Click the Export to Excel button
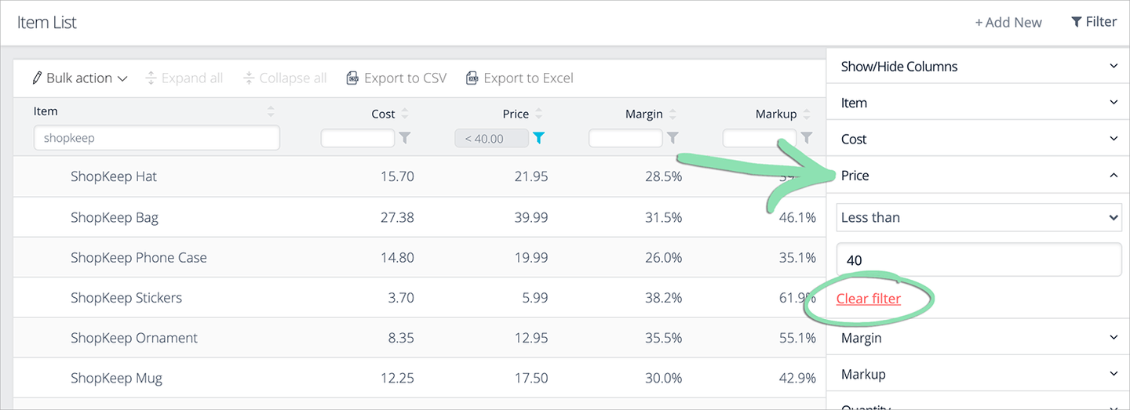The image size is (1130, 410). click(x=519, y=78)
